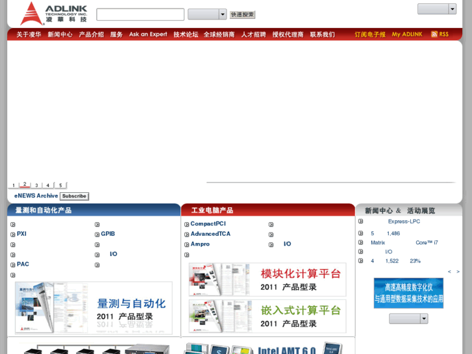The height and width of the screenshot is (354, 472).
Task: Open Ask an Expert menu item
Action: coord(148,34)
